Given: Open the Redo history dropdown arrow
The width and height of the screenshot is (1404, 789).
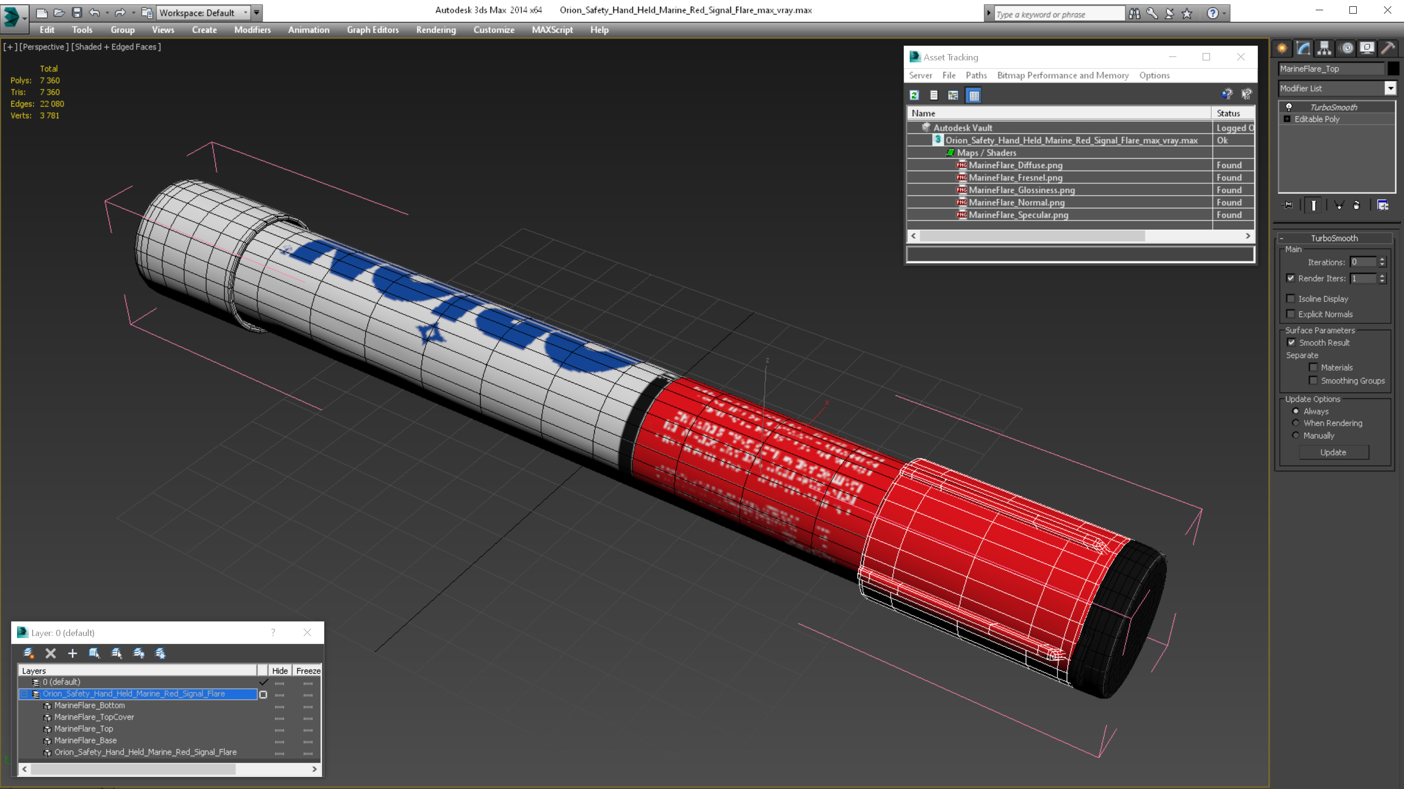Looking at the screenshot, I should point(133,13).
